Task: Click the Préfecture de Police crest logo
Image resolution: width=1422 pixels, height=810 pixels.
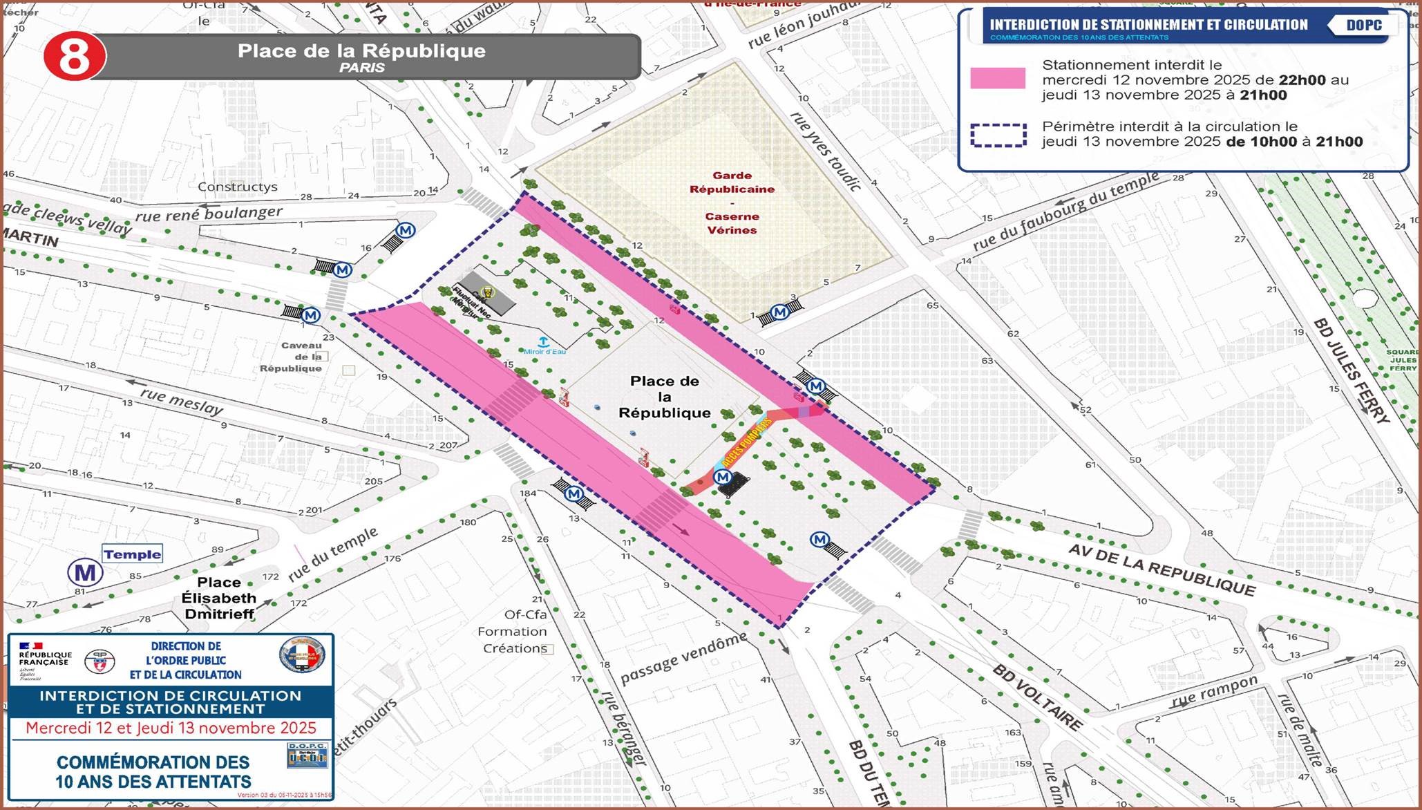Action: click(99, 661)
